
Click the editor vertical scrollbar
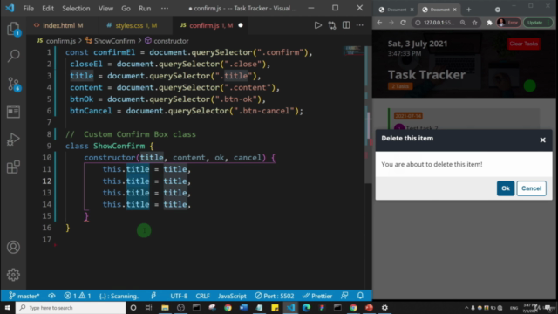368,114
